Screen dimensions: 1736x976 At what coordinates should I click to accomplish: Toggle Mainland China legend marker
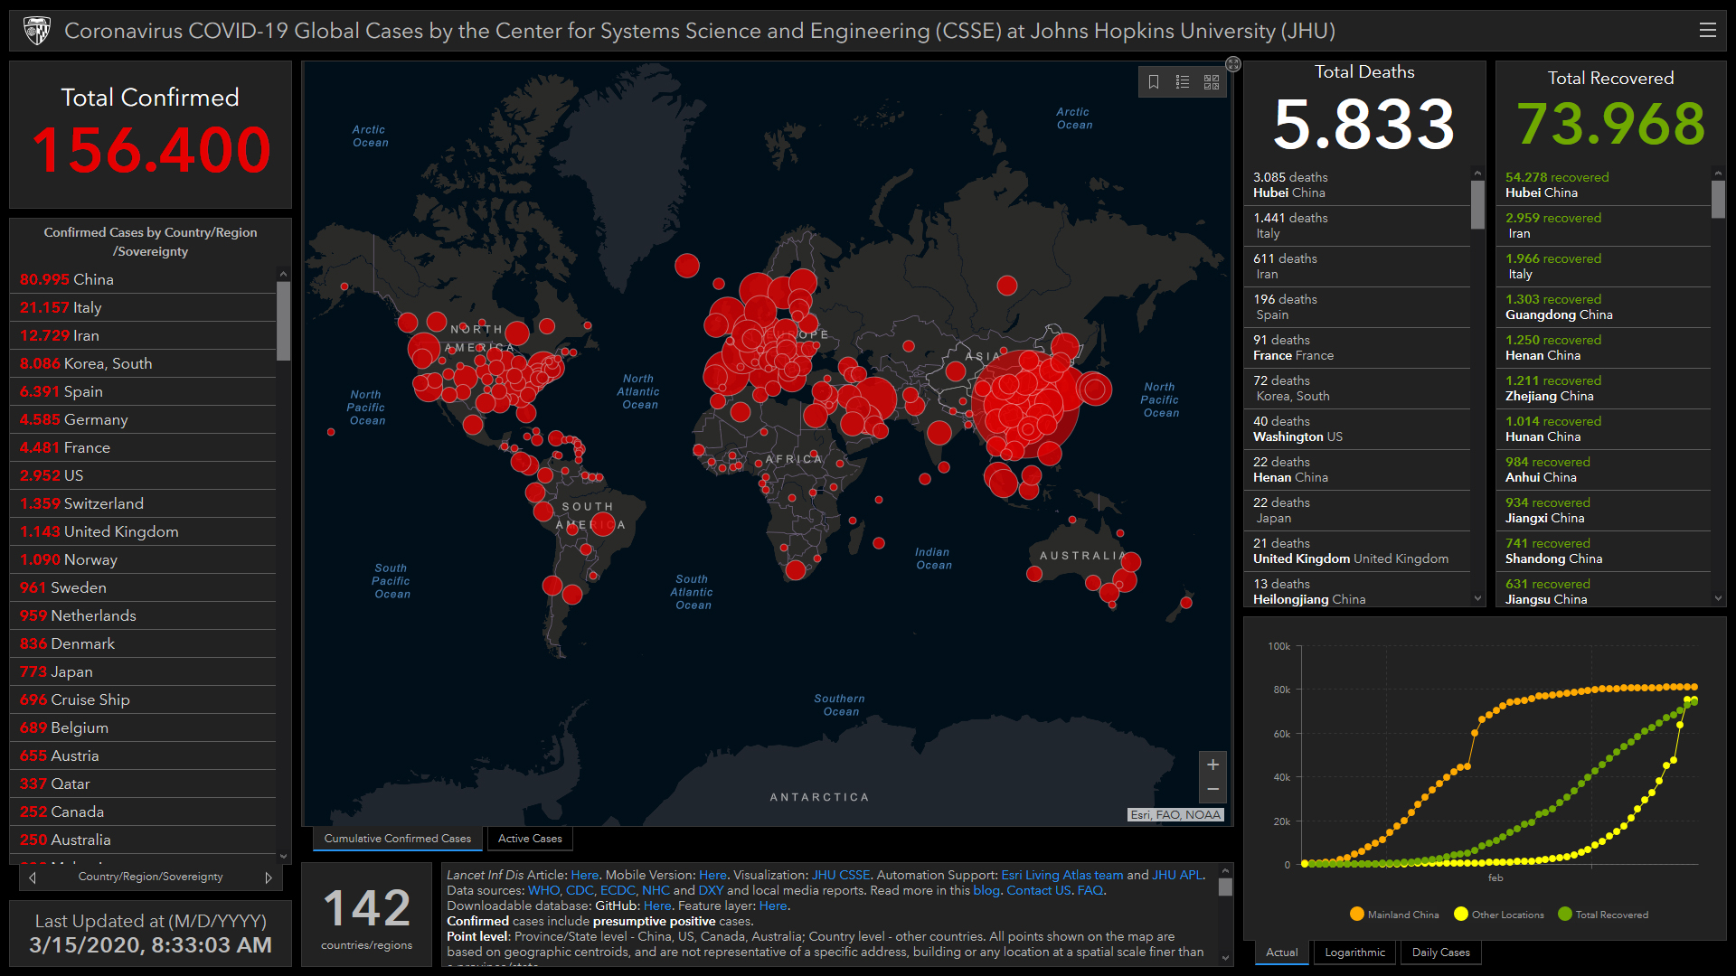pyautogui.click(x=1356, y=914)
